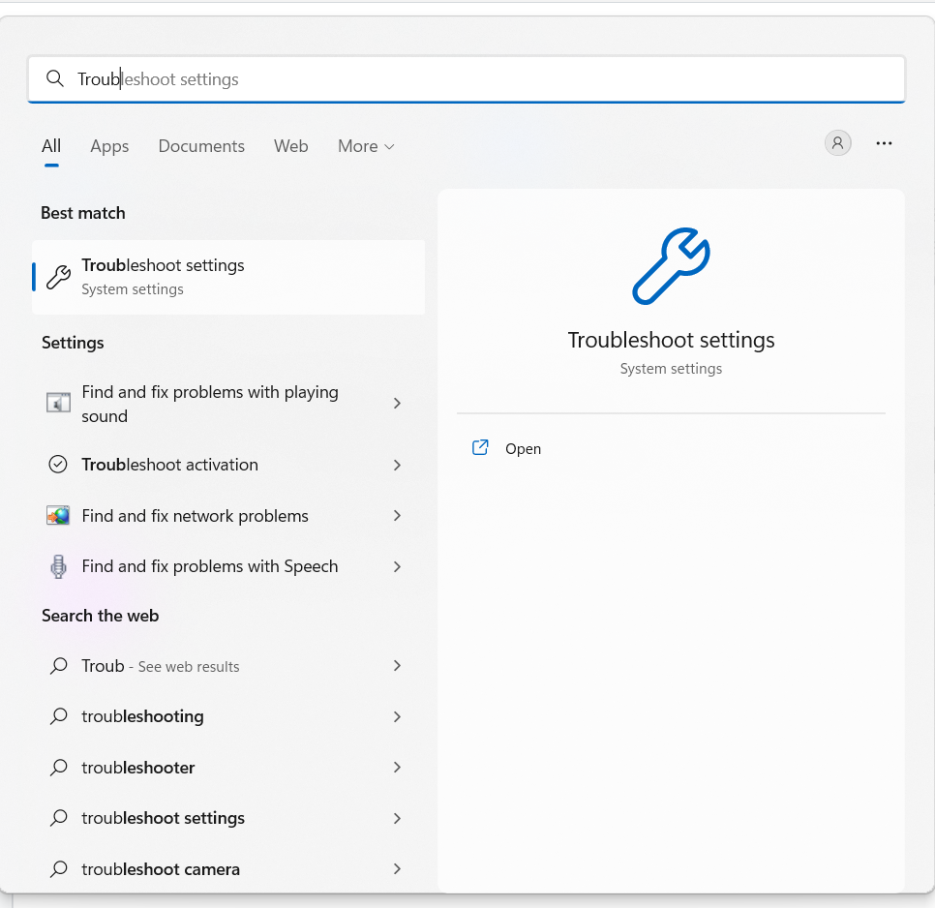The image size is (935, 908).
Task: Click the Speech microphone icon
Action: [58, 566]
